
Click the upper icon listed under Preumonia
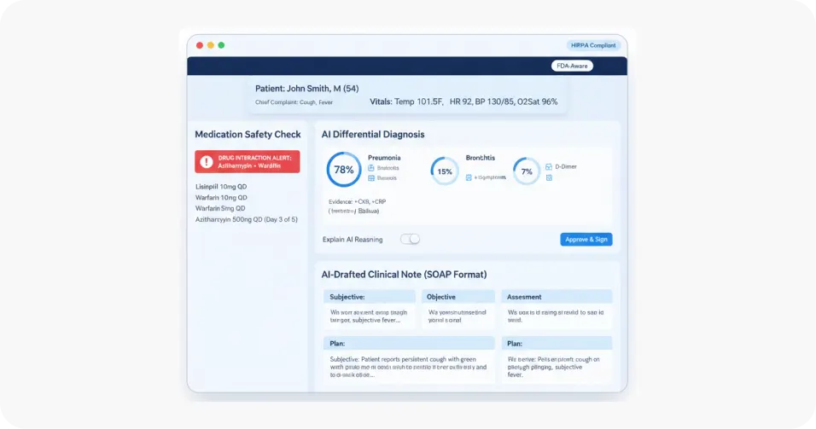point(371,168)
